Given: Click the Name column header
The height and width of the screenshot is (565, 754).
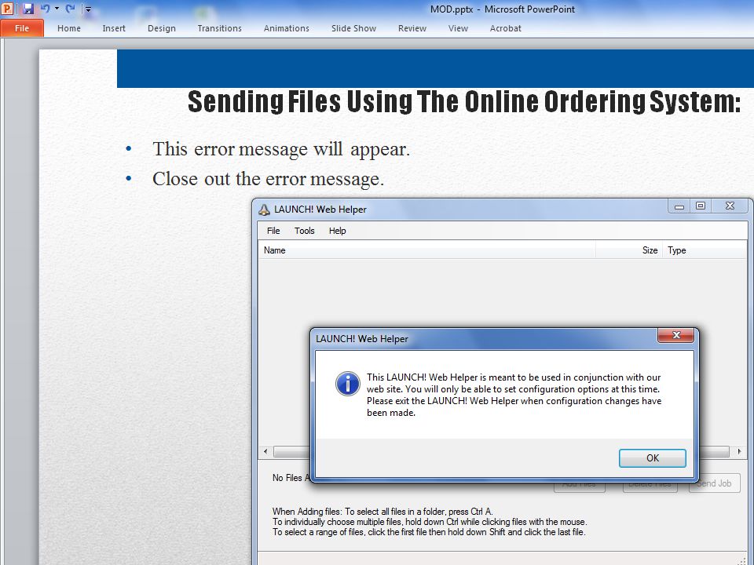Looking at the screenshot, I should [427, 250].
